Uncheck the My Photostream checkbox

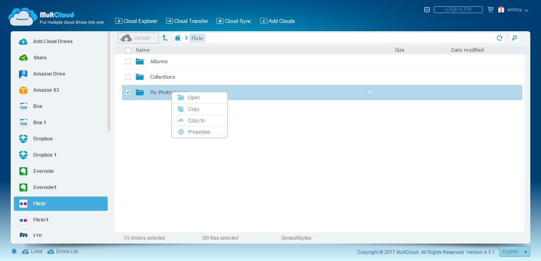(x=128, y=92)
